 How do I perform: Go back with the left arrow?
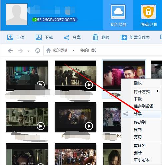(x=10, y=51)
